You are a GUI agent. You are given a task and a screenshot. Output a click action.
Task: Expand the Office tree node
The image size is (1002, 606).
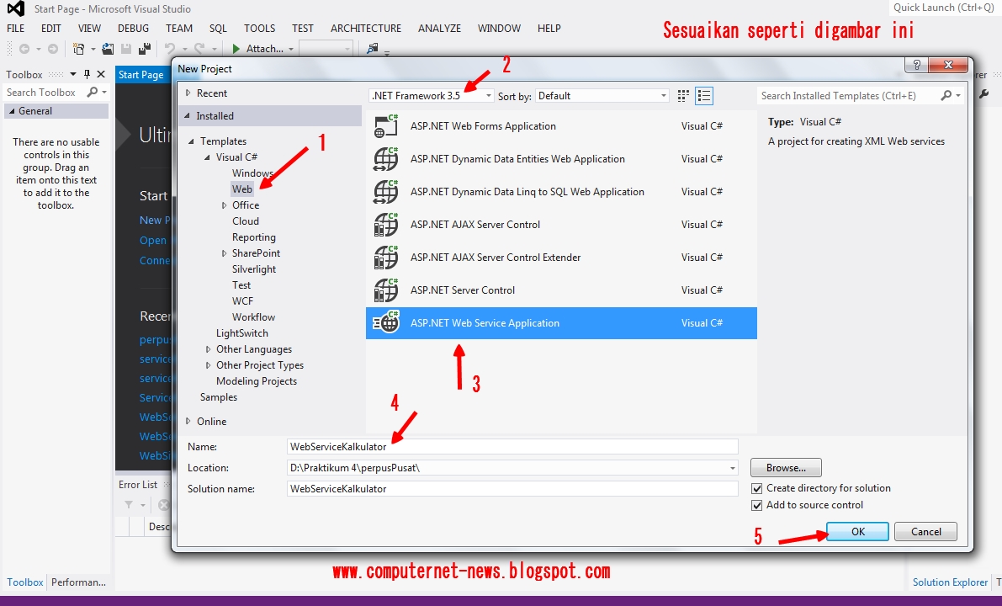224,205
